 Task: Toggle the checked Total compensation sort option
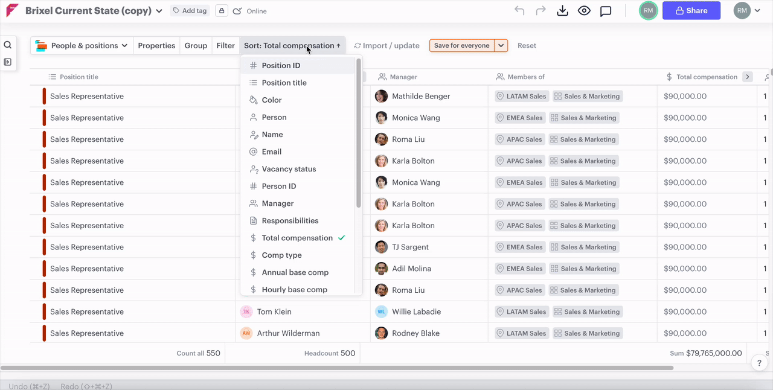coord(297,238)
